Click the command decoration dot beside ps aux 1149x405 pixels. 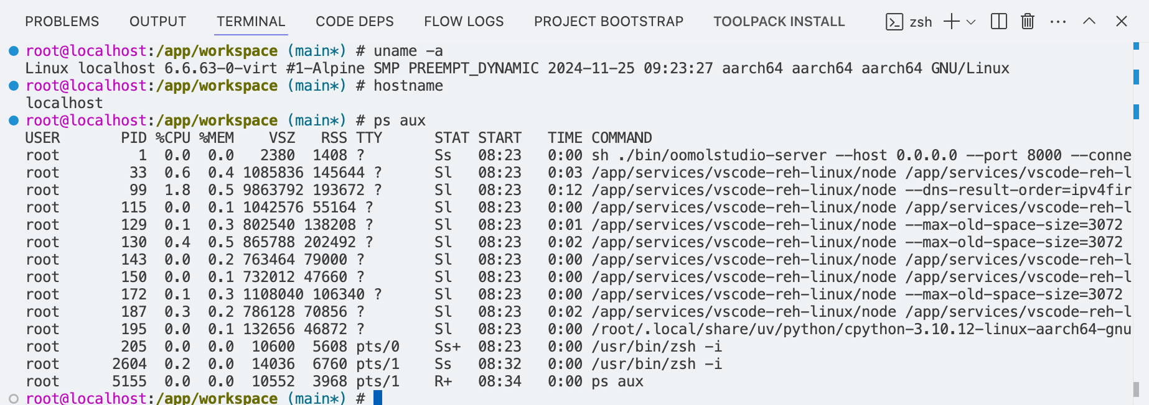point(14,121)
